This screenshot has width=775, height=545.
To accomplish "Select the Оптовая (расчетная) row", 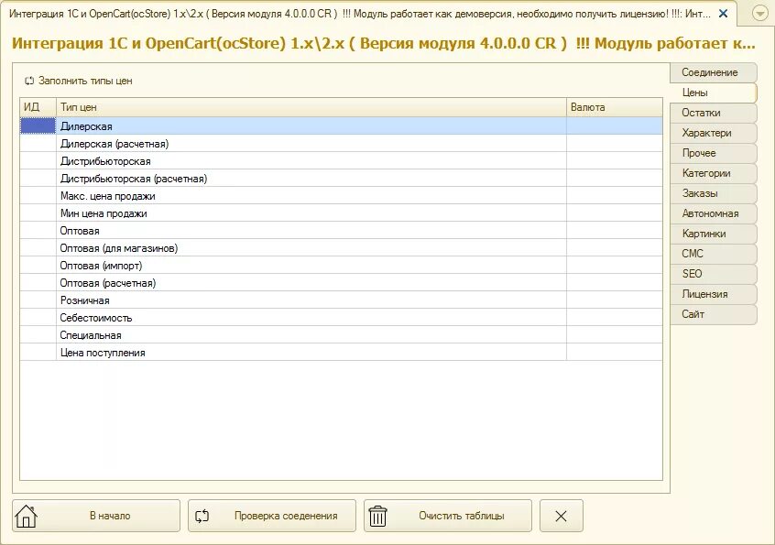I will (341, 283).
